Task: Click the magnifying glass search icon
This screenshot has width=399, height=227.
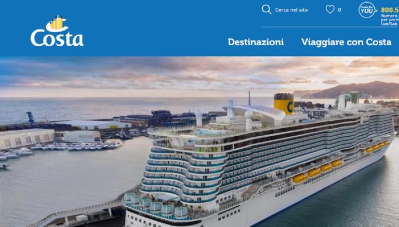Action: [267, 10]
